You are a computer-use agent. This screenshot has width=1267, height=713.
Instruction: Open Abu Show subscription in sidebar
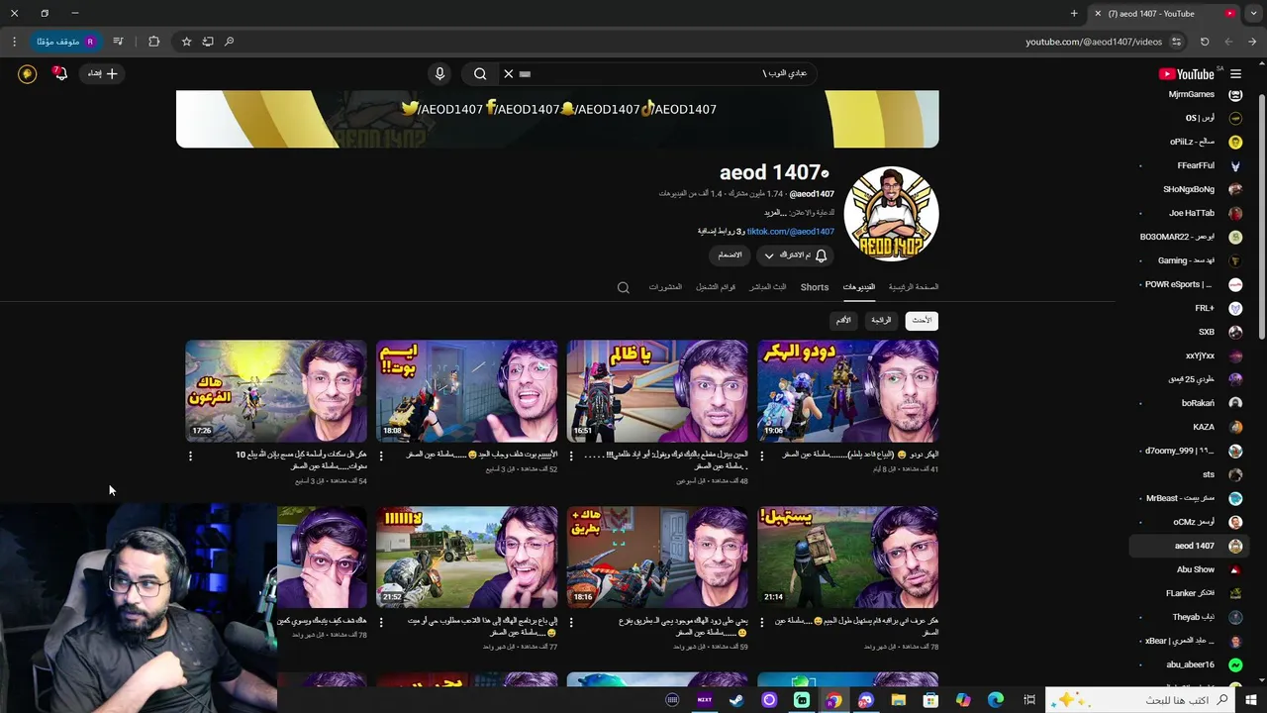coord(1192,569)
